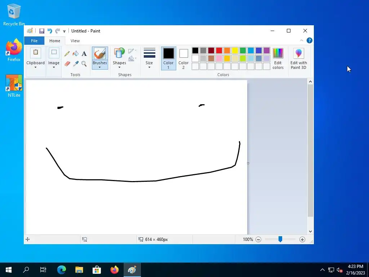
Task: Click the Brushes tool icon
Action: click(100, 54)
